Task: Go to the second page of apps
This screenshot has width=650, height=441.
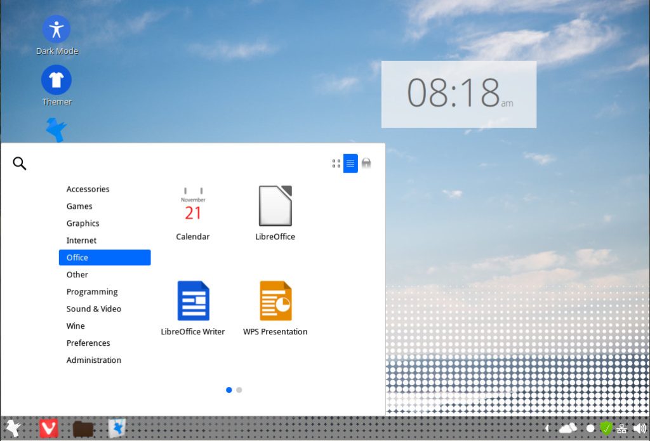Action: [239, 390]
